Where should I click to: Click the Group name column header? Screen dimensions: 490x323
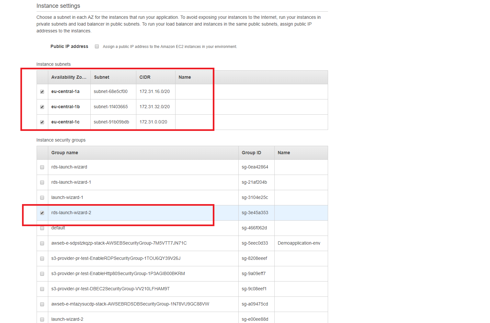point(65,153)
